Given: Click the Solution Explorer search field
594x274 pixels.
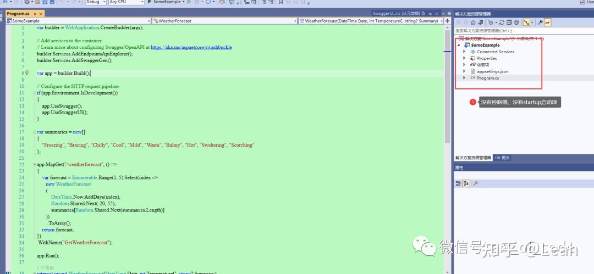Looking at the screenshot, I should click(x=524, y=31).
